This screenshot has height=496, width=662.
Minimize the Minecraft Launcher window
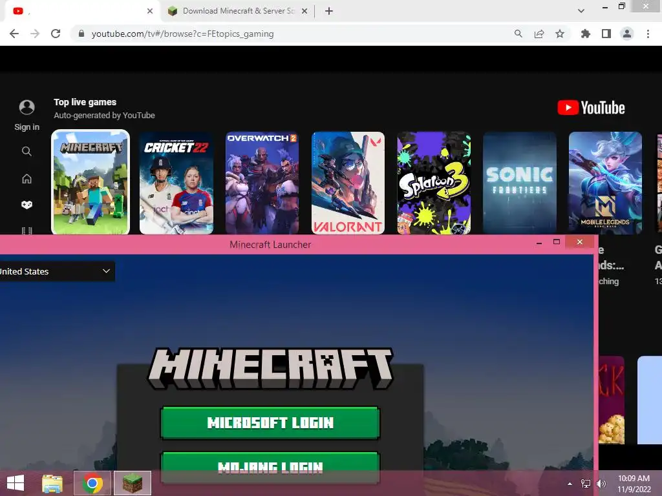(539, 243)
